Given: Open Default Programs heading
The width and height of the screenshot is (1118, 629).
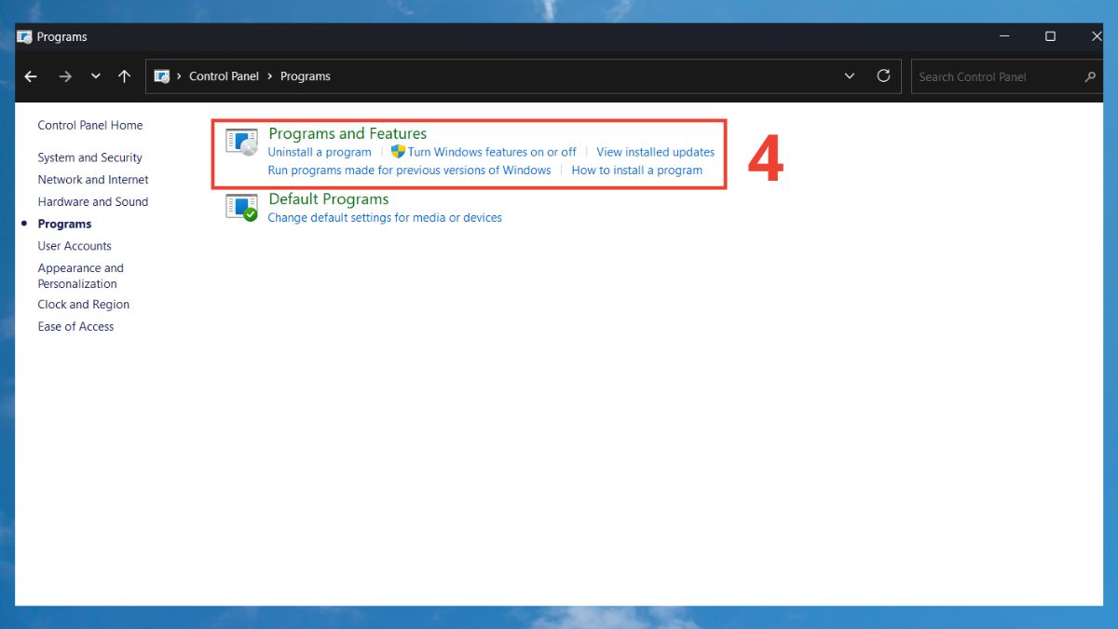Looking at the screenshot, I should coord(329,198).
